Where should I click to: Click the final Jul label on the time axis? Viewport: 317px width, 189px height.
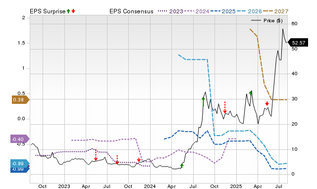[x=279, y=186]
